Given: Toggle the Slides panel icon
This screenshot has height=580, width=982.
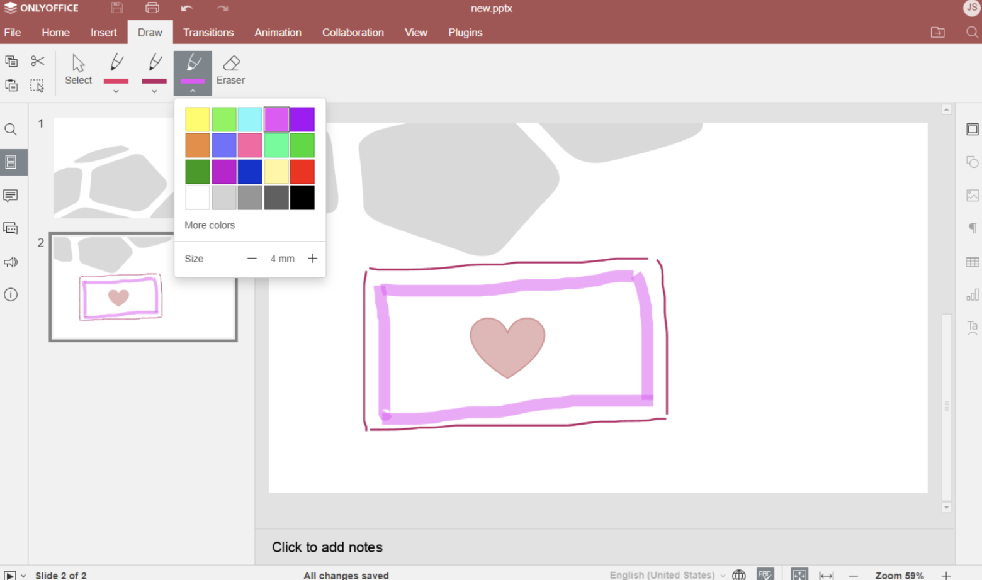Looking at the screenshot, I should (x=11, y=162).
